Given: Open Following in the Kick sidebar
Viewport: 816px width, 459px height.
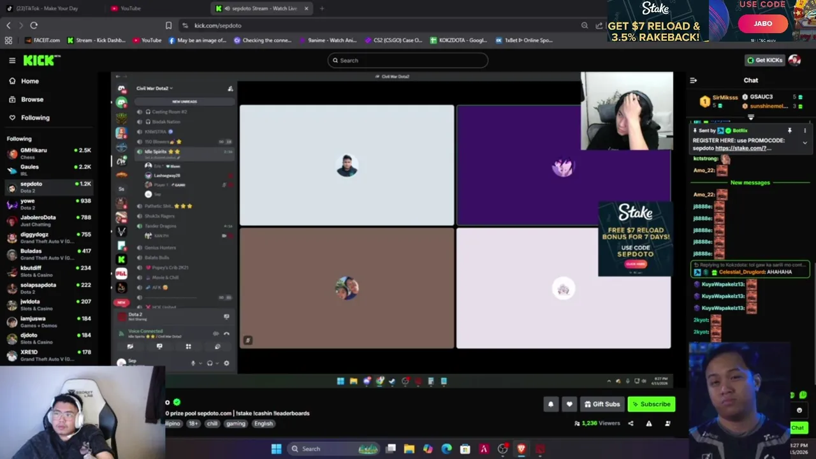Looking at the screenshot, I should [29, 117].
